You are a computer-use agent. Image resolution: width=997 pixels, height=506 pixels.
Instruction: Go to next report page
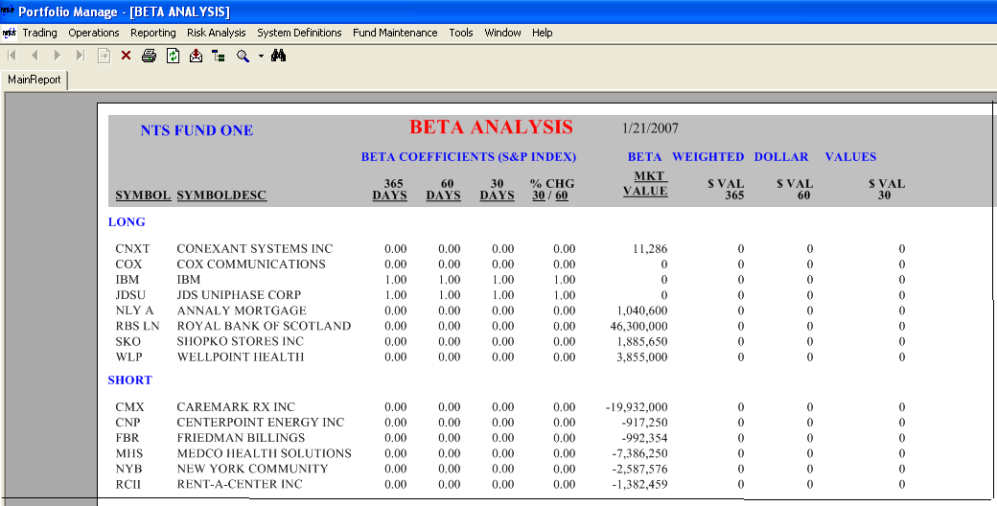(58, 56)
